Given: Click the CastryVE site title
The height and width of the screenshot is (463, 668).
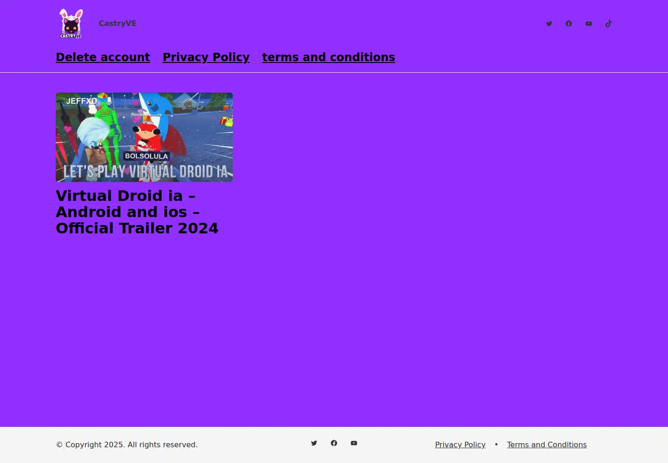Looking at the screenshot, I should [x=117, y=24].
